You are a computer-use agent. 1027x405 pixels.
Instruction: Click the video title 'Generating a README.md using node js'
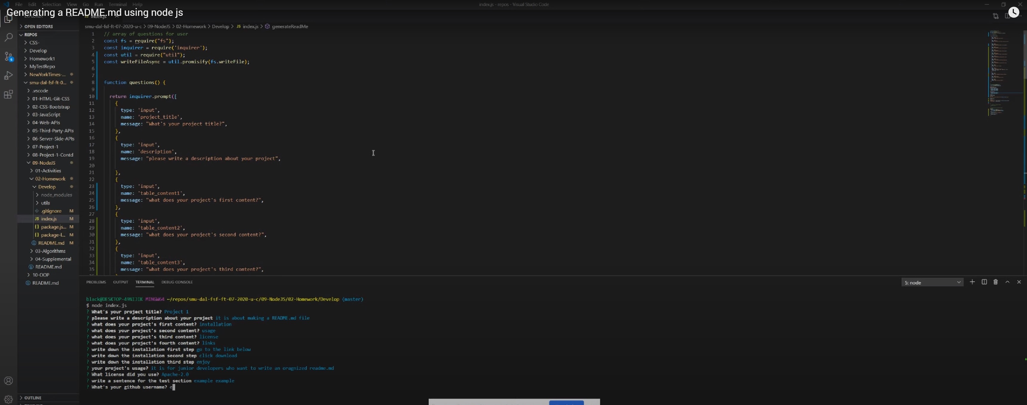tap(95, 12)
